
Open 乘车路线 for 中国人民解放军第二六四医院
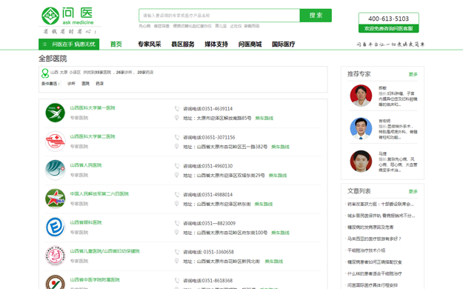264,204
